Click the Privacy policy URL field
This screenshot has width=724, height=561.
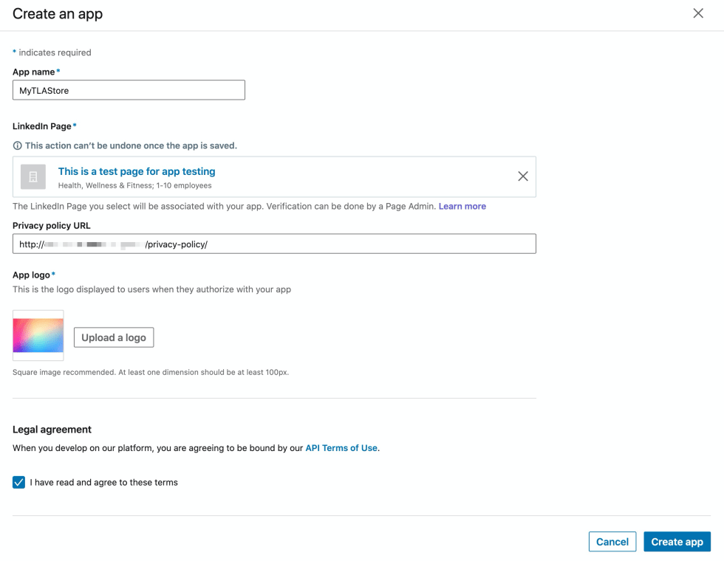[274, 244]
